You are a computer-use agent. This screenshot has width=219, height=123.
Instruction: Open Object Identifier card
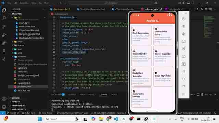(x=141, y=56)
